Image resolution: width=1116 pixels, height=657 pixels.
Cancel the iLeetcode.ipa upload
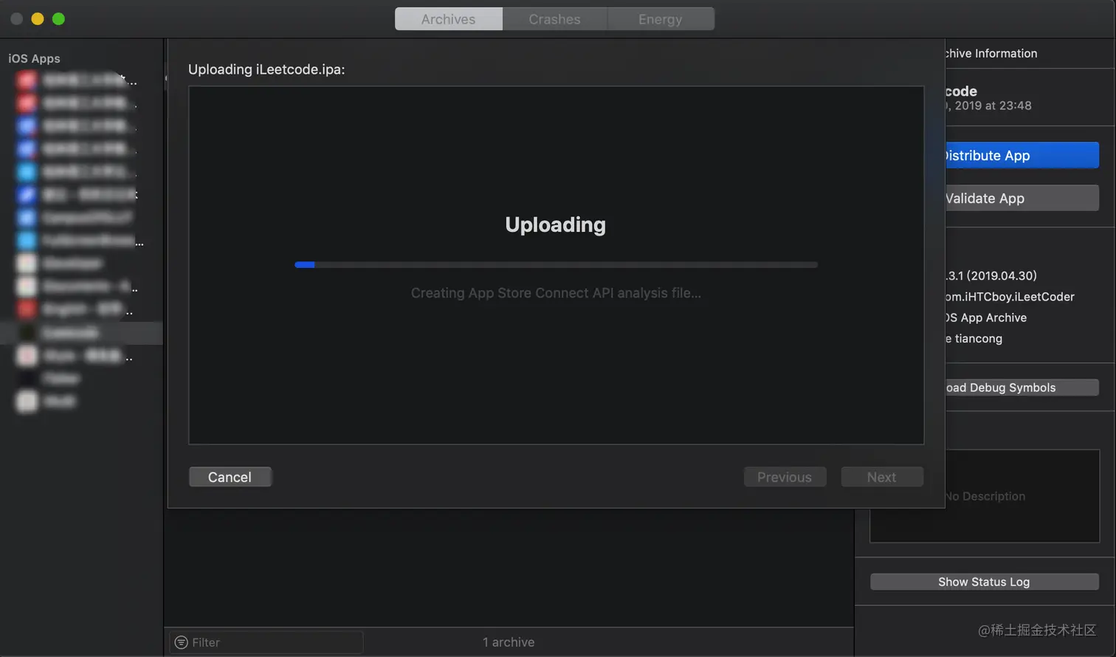[x=230, y=477]
